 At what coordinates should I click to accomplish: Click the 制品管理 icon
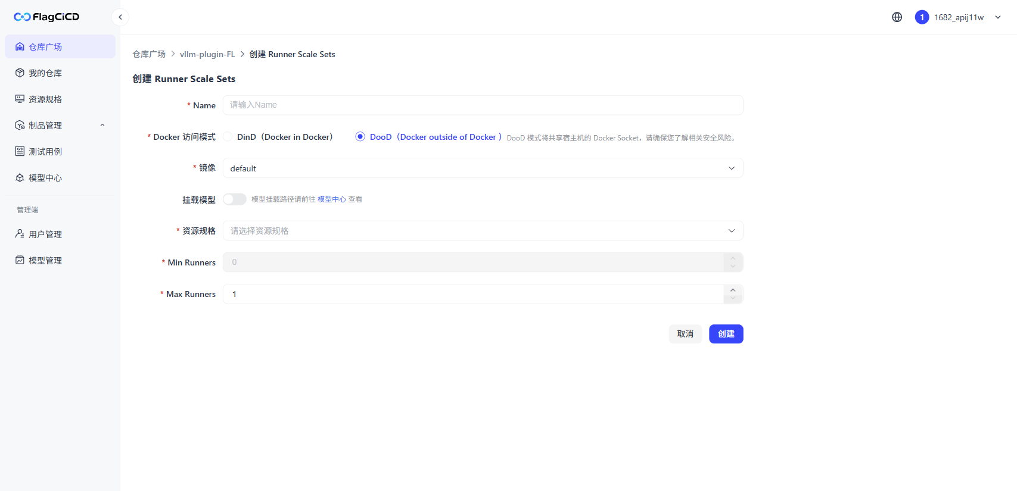(20, 125)
